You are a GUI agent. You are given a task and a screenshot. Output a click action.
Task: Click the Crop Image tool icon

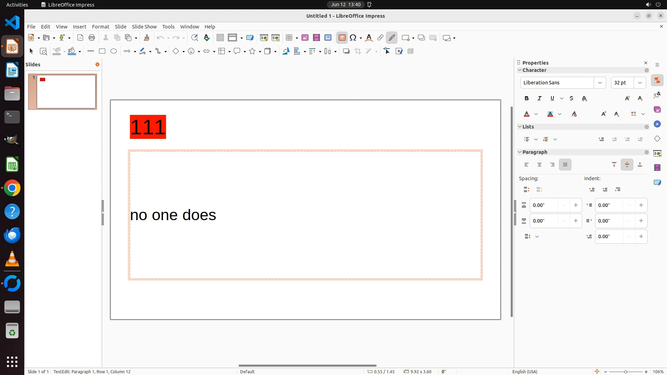click(358, 51)
